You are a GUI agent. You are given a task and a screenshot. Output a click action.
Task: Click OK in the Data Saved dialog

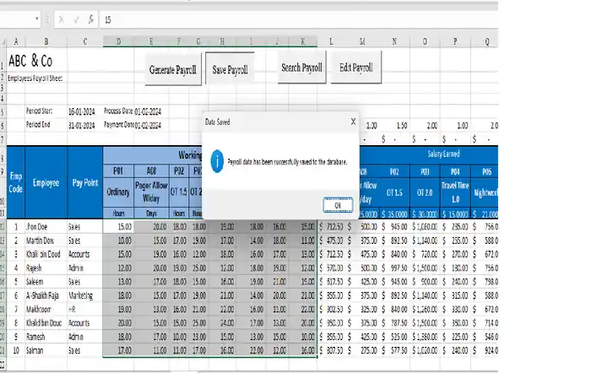pos(338,205)
